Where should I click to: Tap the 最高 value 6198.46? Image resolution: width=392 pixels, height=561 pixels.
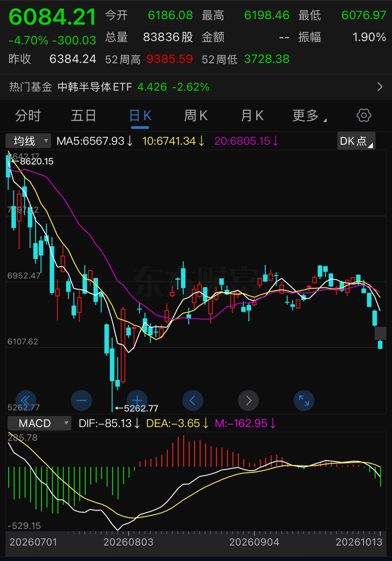[x=267, y=15]
